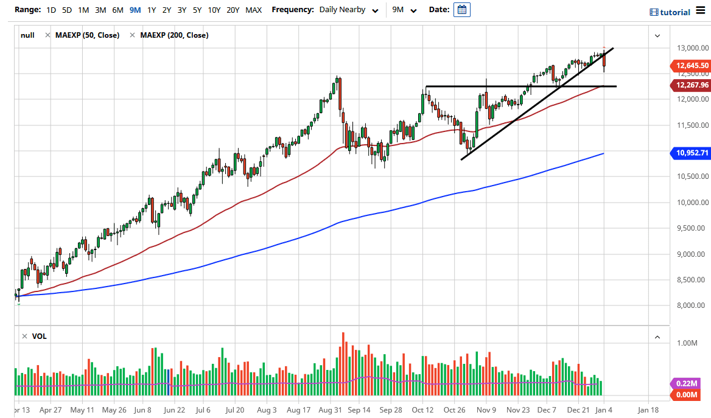Select the 20Y range

[233, 10]
